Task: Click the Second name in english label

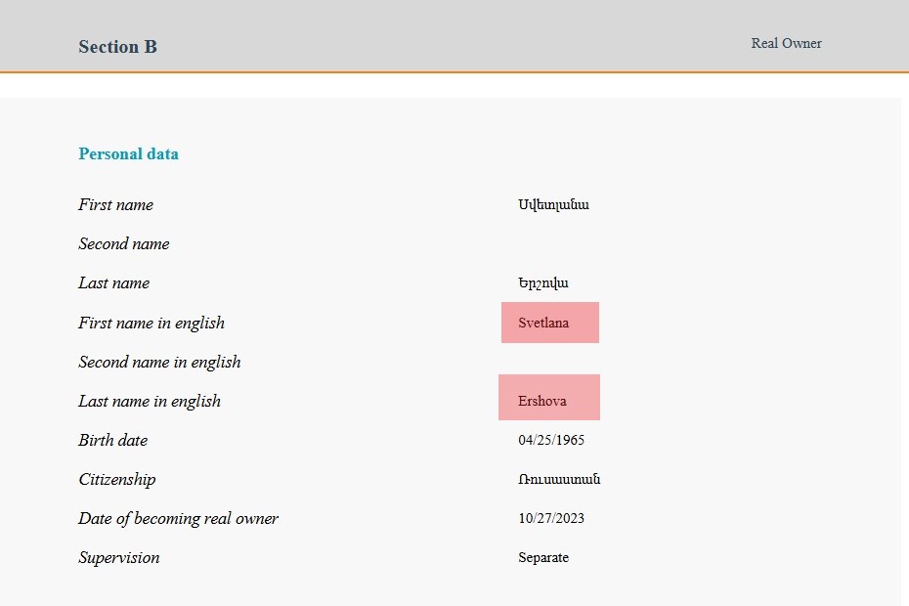Action: (x=159, y=363)
